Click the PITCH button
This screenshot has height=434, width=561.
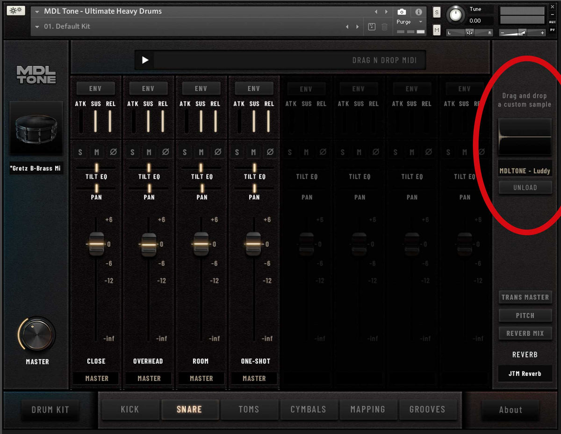tap(525, 316)
